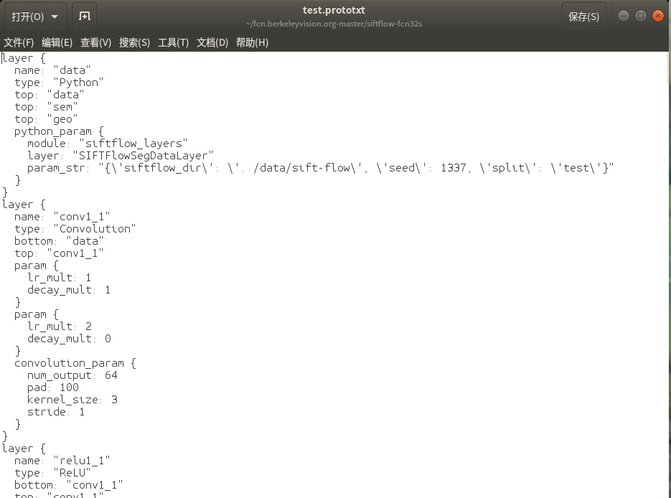671x498 pixels.
Task: Open the 文件(F) menu
Action: pos(19,42)
